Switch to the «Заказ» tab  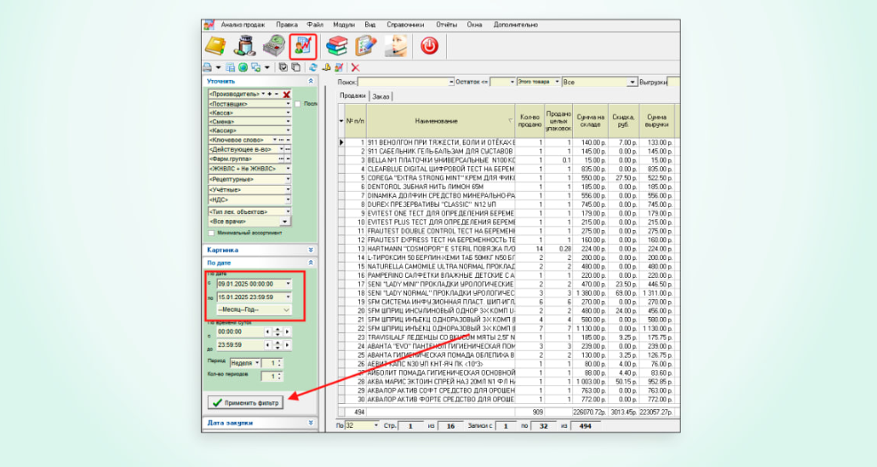pyautogui.click(x=381, y=96)
